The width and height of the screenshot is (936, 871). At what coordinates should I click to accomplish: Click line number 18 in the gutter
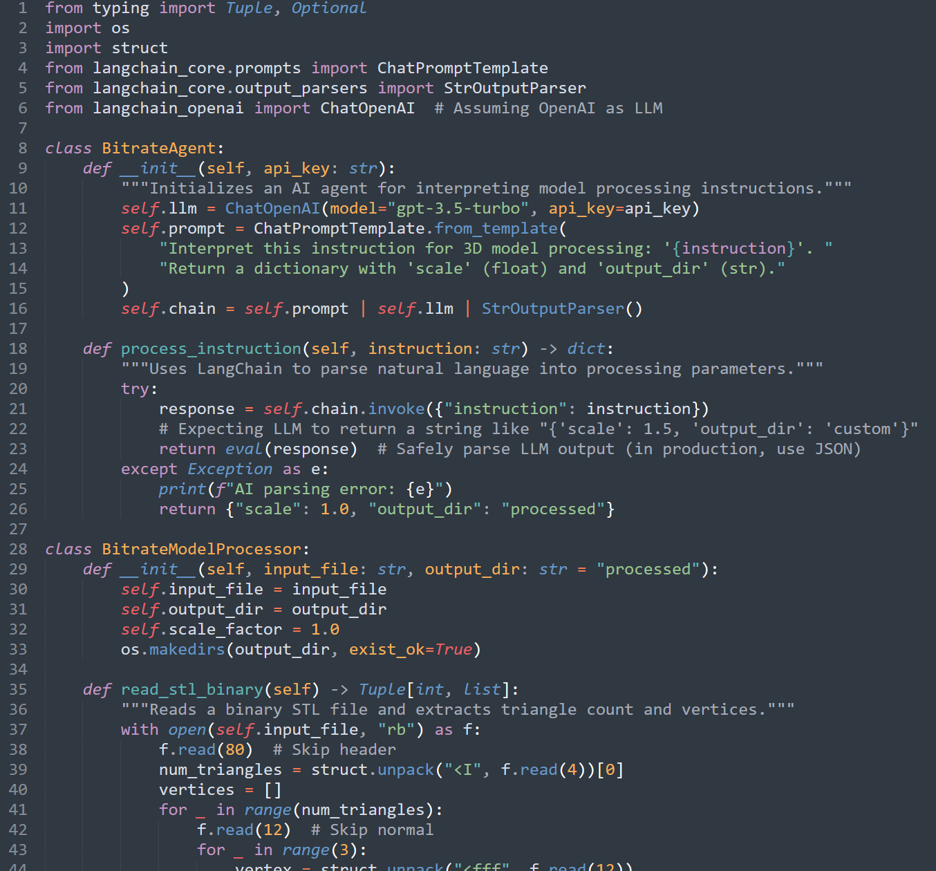click(x=18, y=348)
